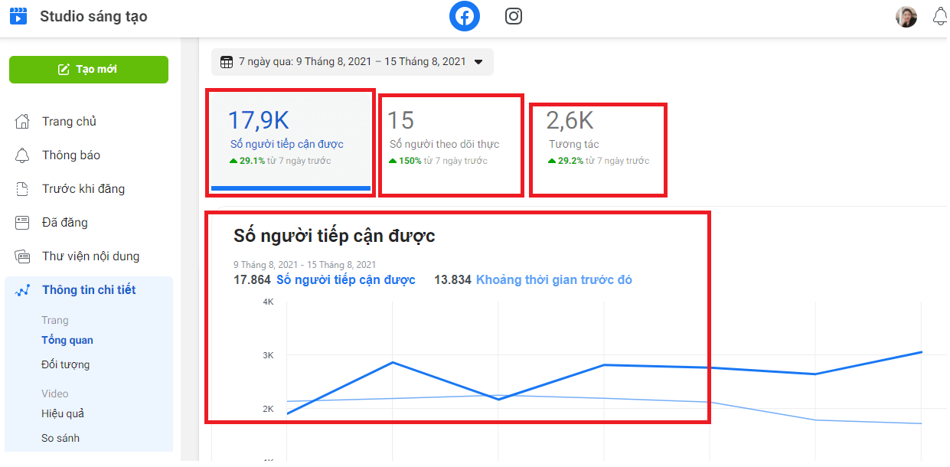
Task: Click the Trước khi đăng document icon
Action: (x=23, y=189)
